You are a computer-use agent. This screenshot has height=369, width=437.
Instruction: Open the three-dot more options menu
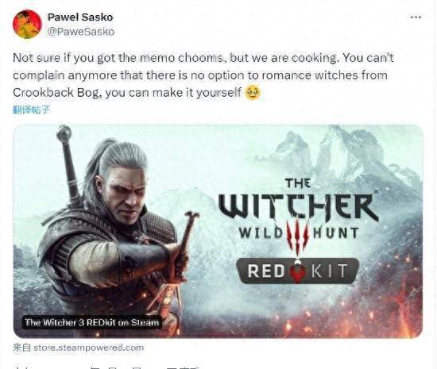pyautogui.click(x=416, y=17)
